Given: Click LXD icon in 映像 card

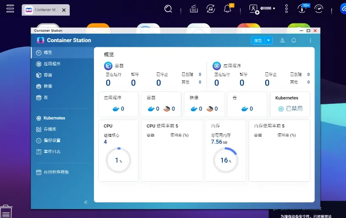Looking at the screenshot, I should click(x=210, y=109).
